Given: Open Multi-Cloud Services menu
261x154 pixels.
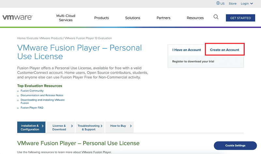Looking at the screenshot, I should (66, 18).
